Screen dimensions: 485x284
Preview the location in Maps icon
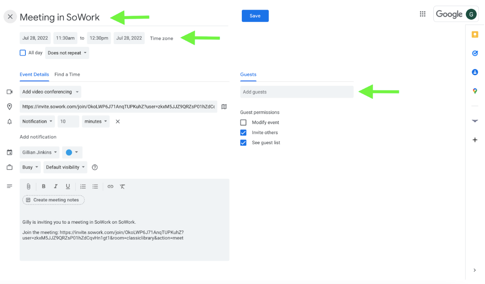coord(224,107)
